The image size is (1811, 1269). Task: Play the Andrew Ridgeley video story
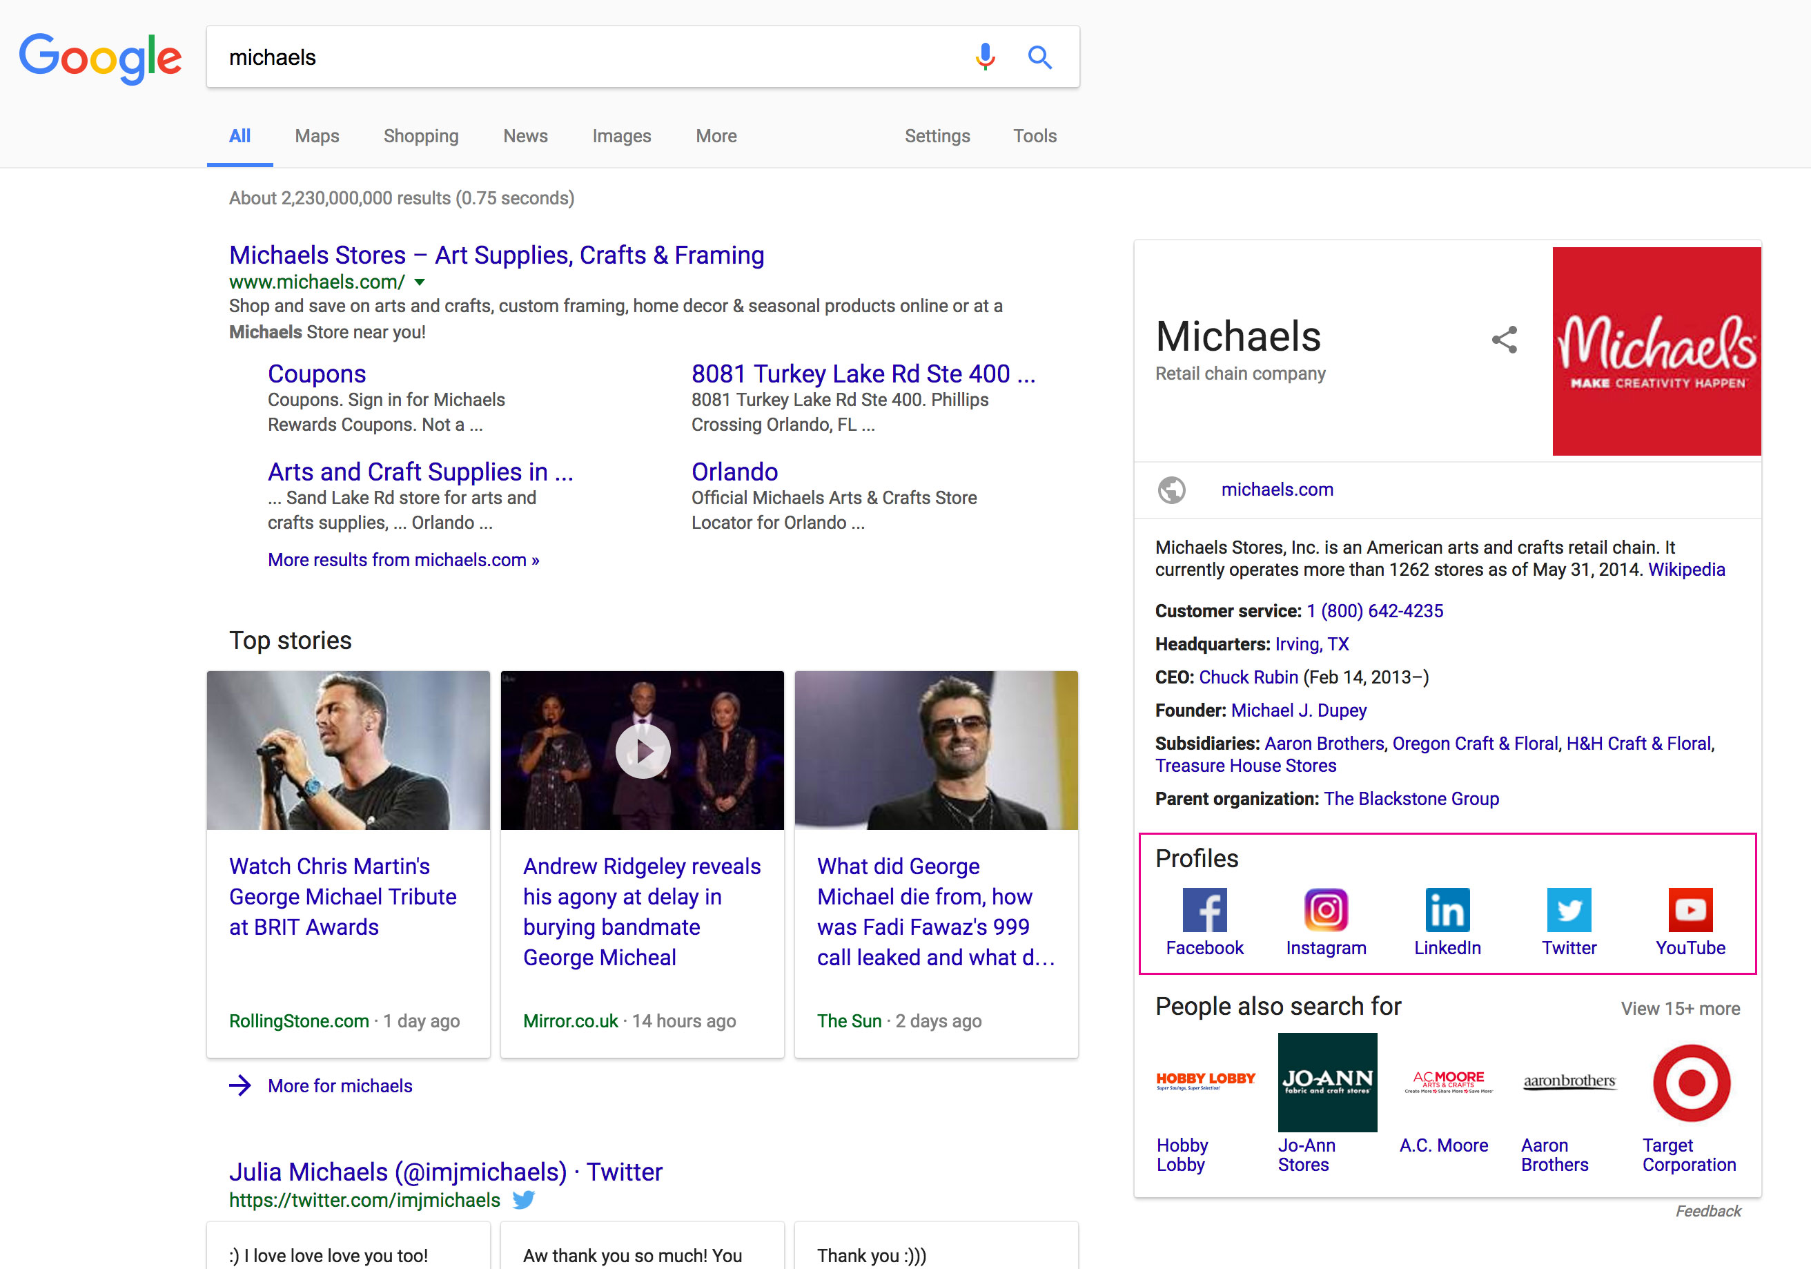(643, 750)
